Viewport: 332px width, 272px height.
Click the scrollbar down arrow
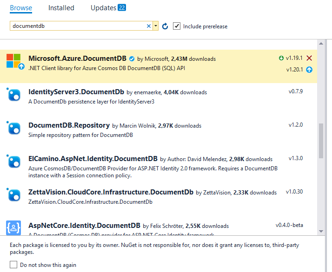pos(321,232)
